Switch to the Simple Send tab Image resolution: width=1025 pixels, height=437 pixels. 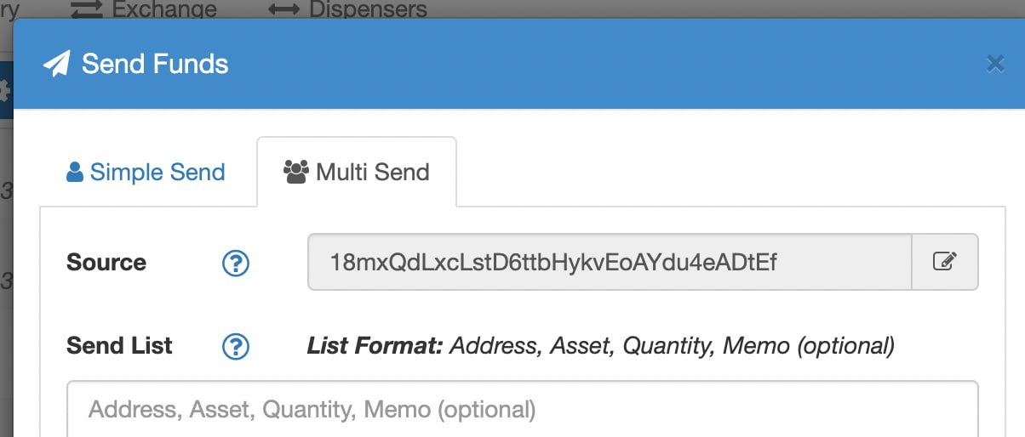(146, 173)
